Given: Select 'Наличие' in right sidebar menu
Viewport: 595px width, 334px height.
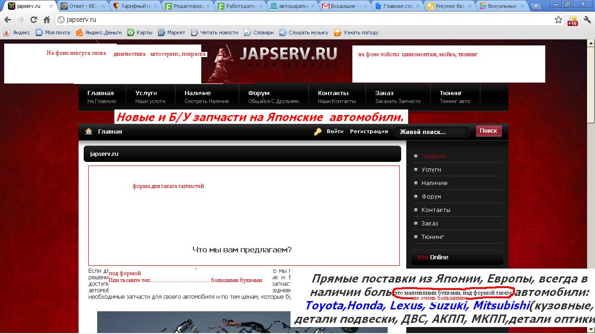Looking at the screenshot, I should 435,183.
